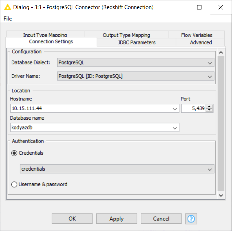This screenshot has height=231, width=232.
Task: Click the vertical scrollbar thumb
Action: (x=221, y=124)
